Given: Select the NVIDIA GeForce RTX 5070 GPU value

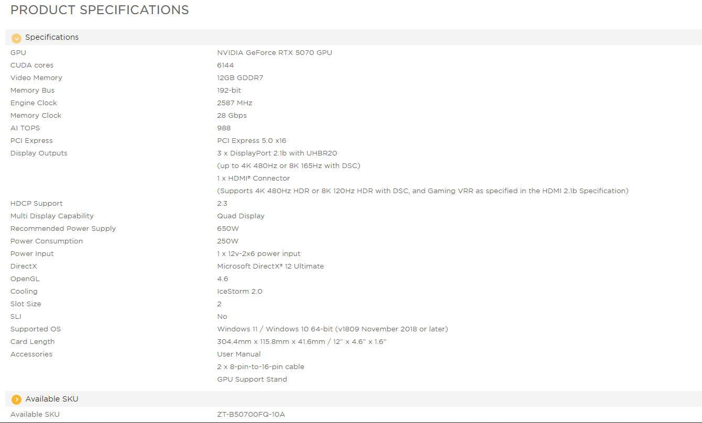Looking at the screenshot, I should coord(275,52).
